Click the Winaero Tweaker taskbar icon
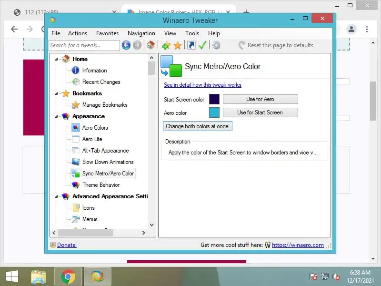The image size is (381, 286). click(x=98, y=277)
